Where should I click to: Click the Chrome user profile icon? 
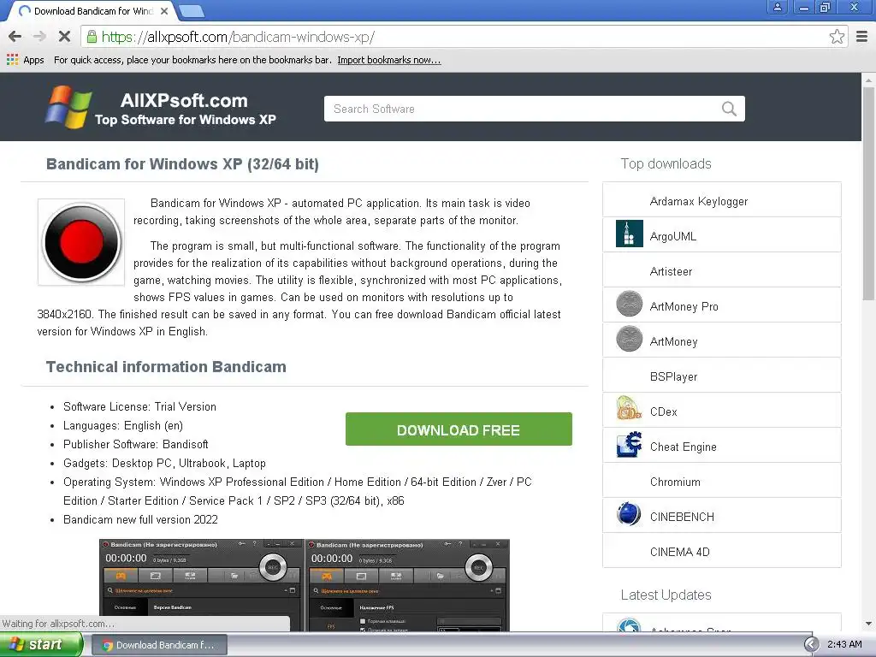(777, 7)
